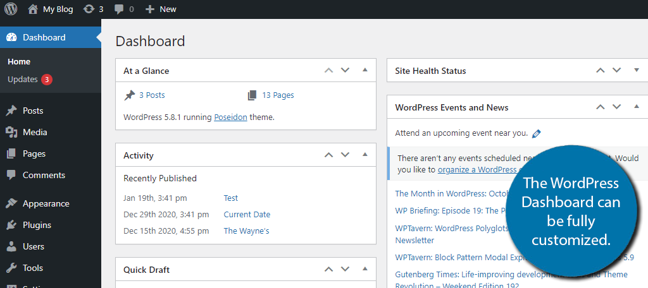Viewport: 648px width, 288px height.
Task: Click the updates refresh icon showing 3
Action: pos(89,9)
